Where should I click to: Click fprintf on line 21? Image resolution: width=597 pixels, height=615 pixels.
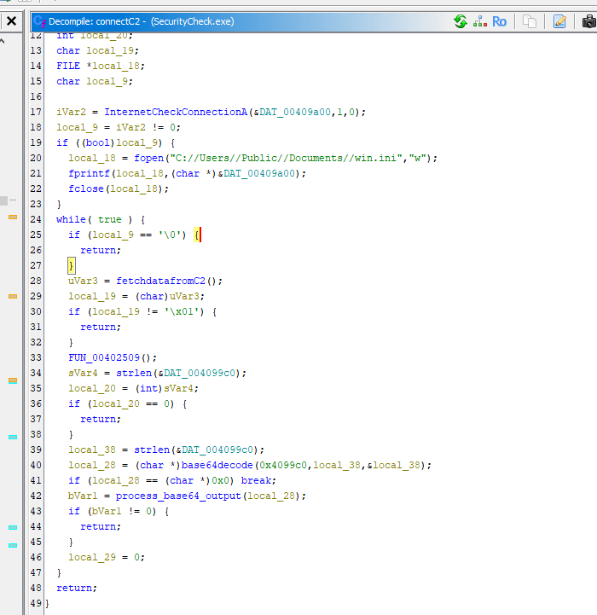(89, 173)
